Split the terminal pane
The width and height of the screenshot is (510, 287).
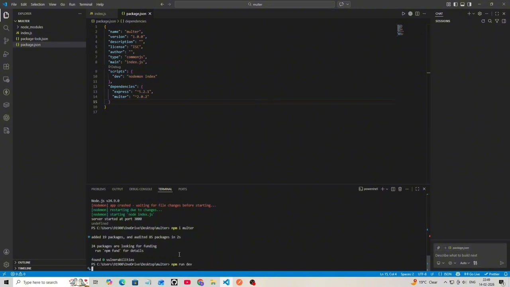click(393, 189)
